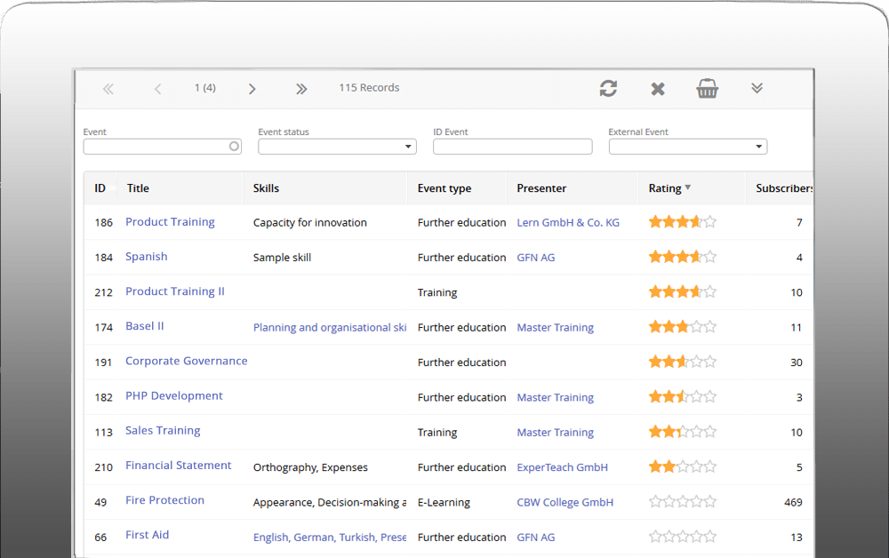Open the shopping basket
Image resolution: width=889 pixels, height=558 pixels.
[x=708, y=88]
